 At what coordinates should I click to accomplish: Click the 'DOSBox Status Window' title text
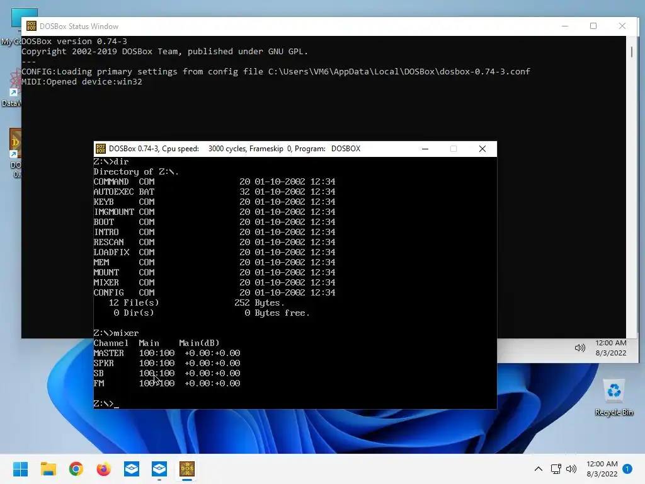click(79, 26)
